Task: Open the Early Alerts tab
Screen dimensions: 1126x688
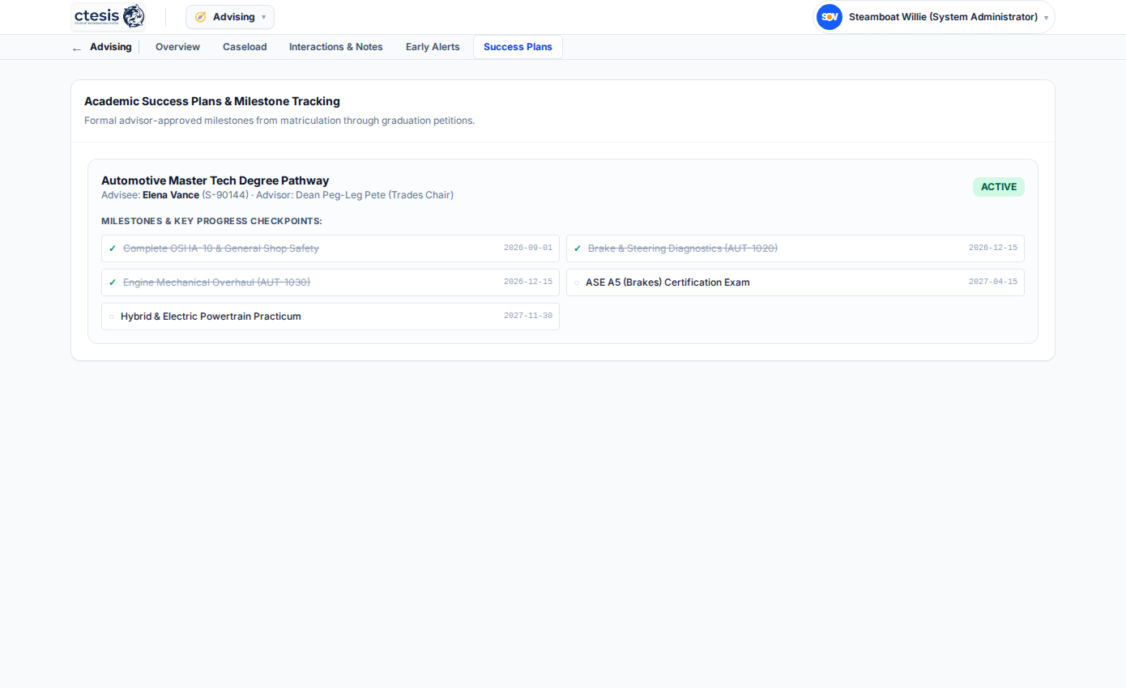Action: 433,47
